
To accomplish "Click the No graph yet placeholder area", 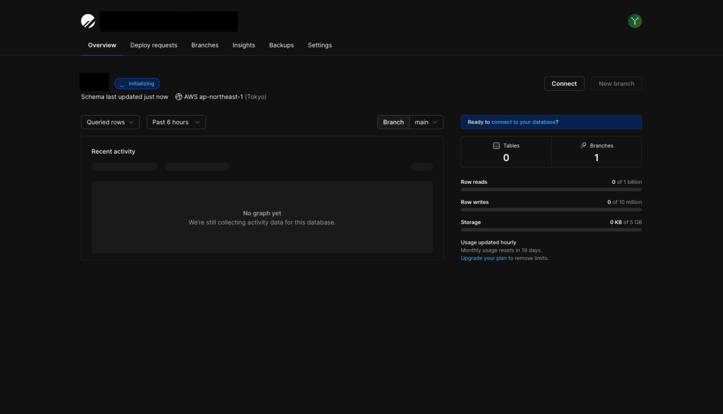I will click(x=262, y=218).
